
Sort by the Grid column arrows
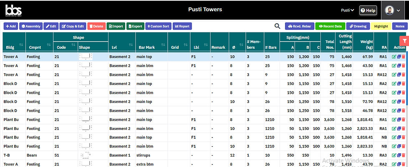coord(186,45)
